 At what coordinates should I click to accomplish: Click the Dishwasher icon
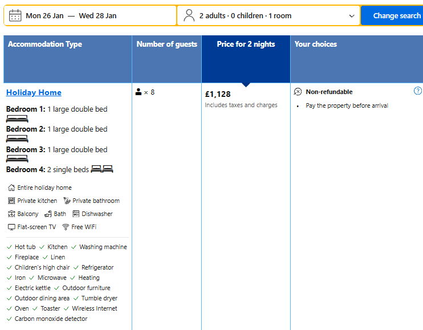point(76,214)
